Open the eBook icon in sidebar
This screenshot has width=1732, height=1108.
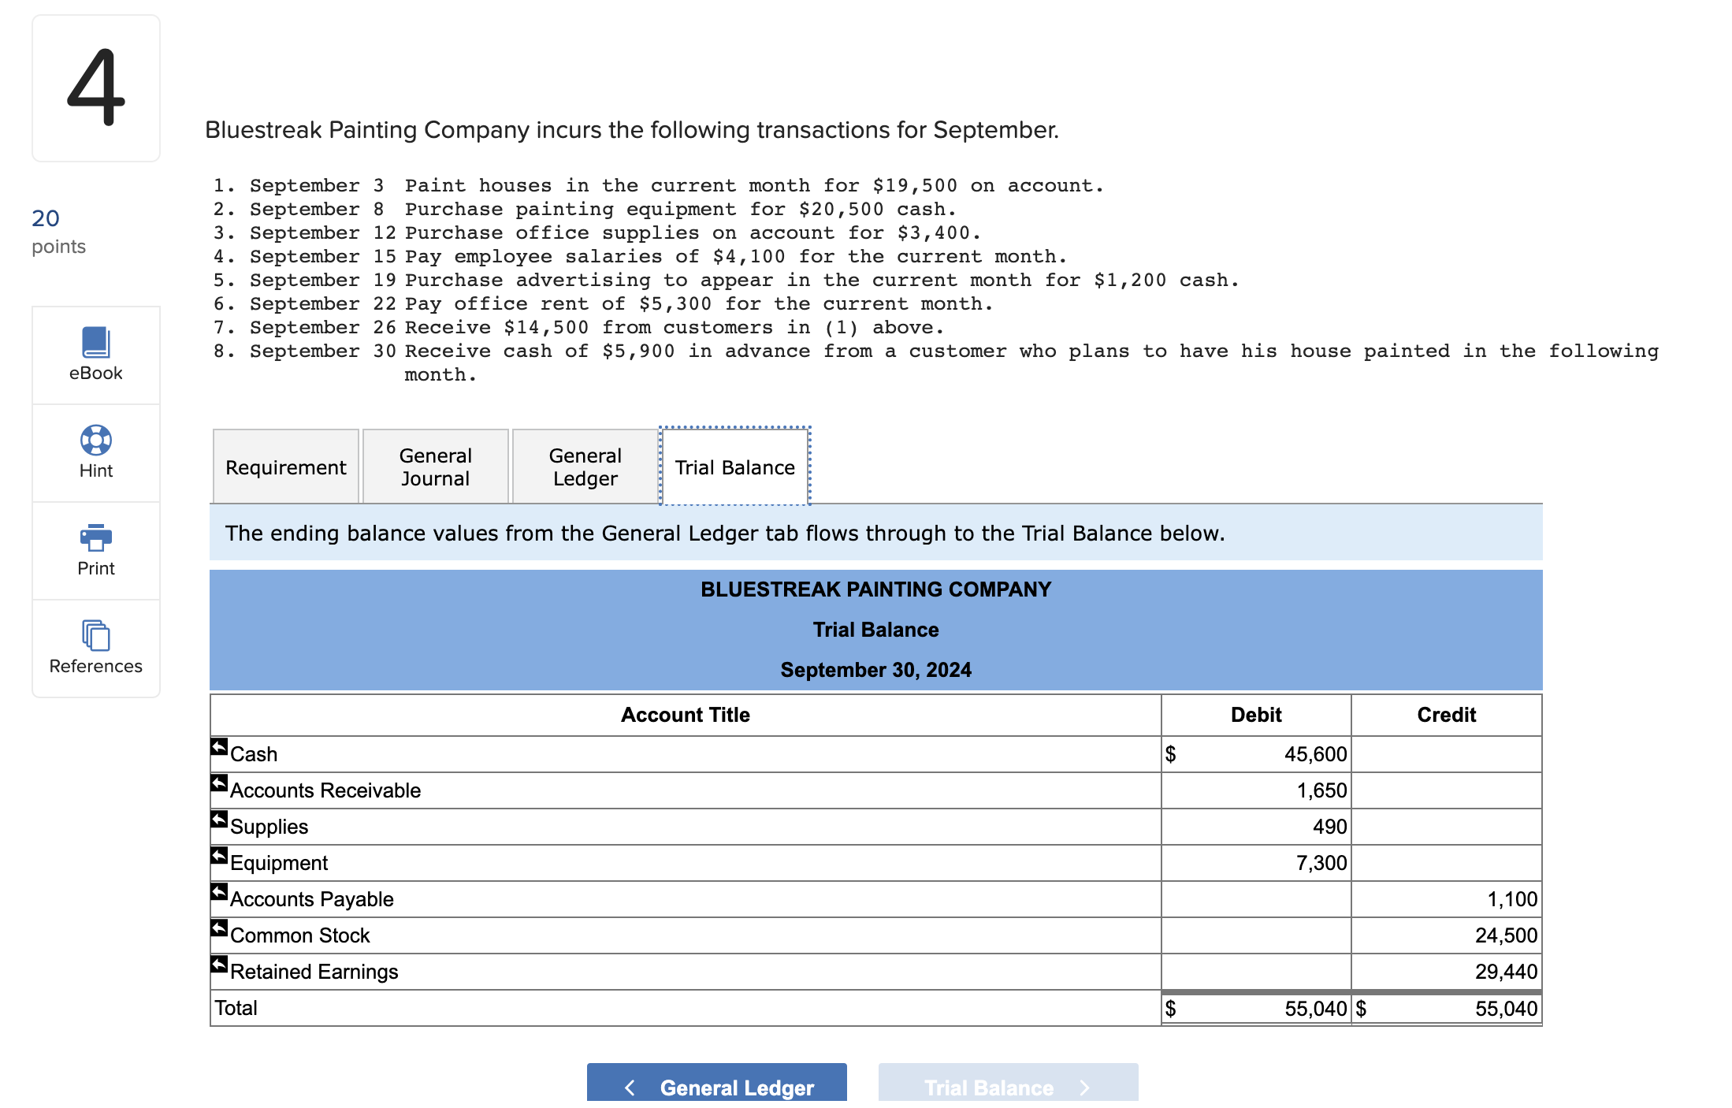pos(95,343)
